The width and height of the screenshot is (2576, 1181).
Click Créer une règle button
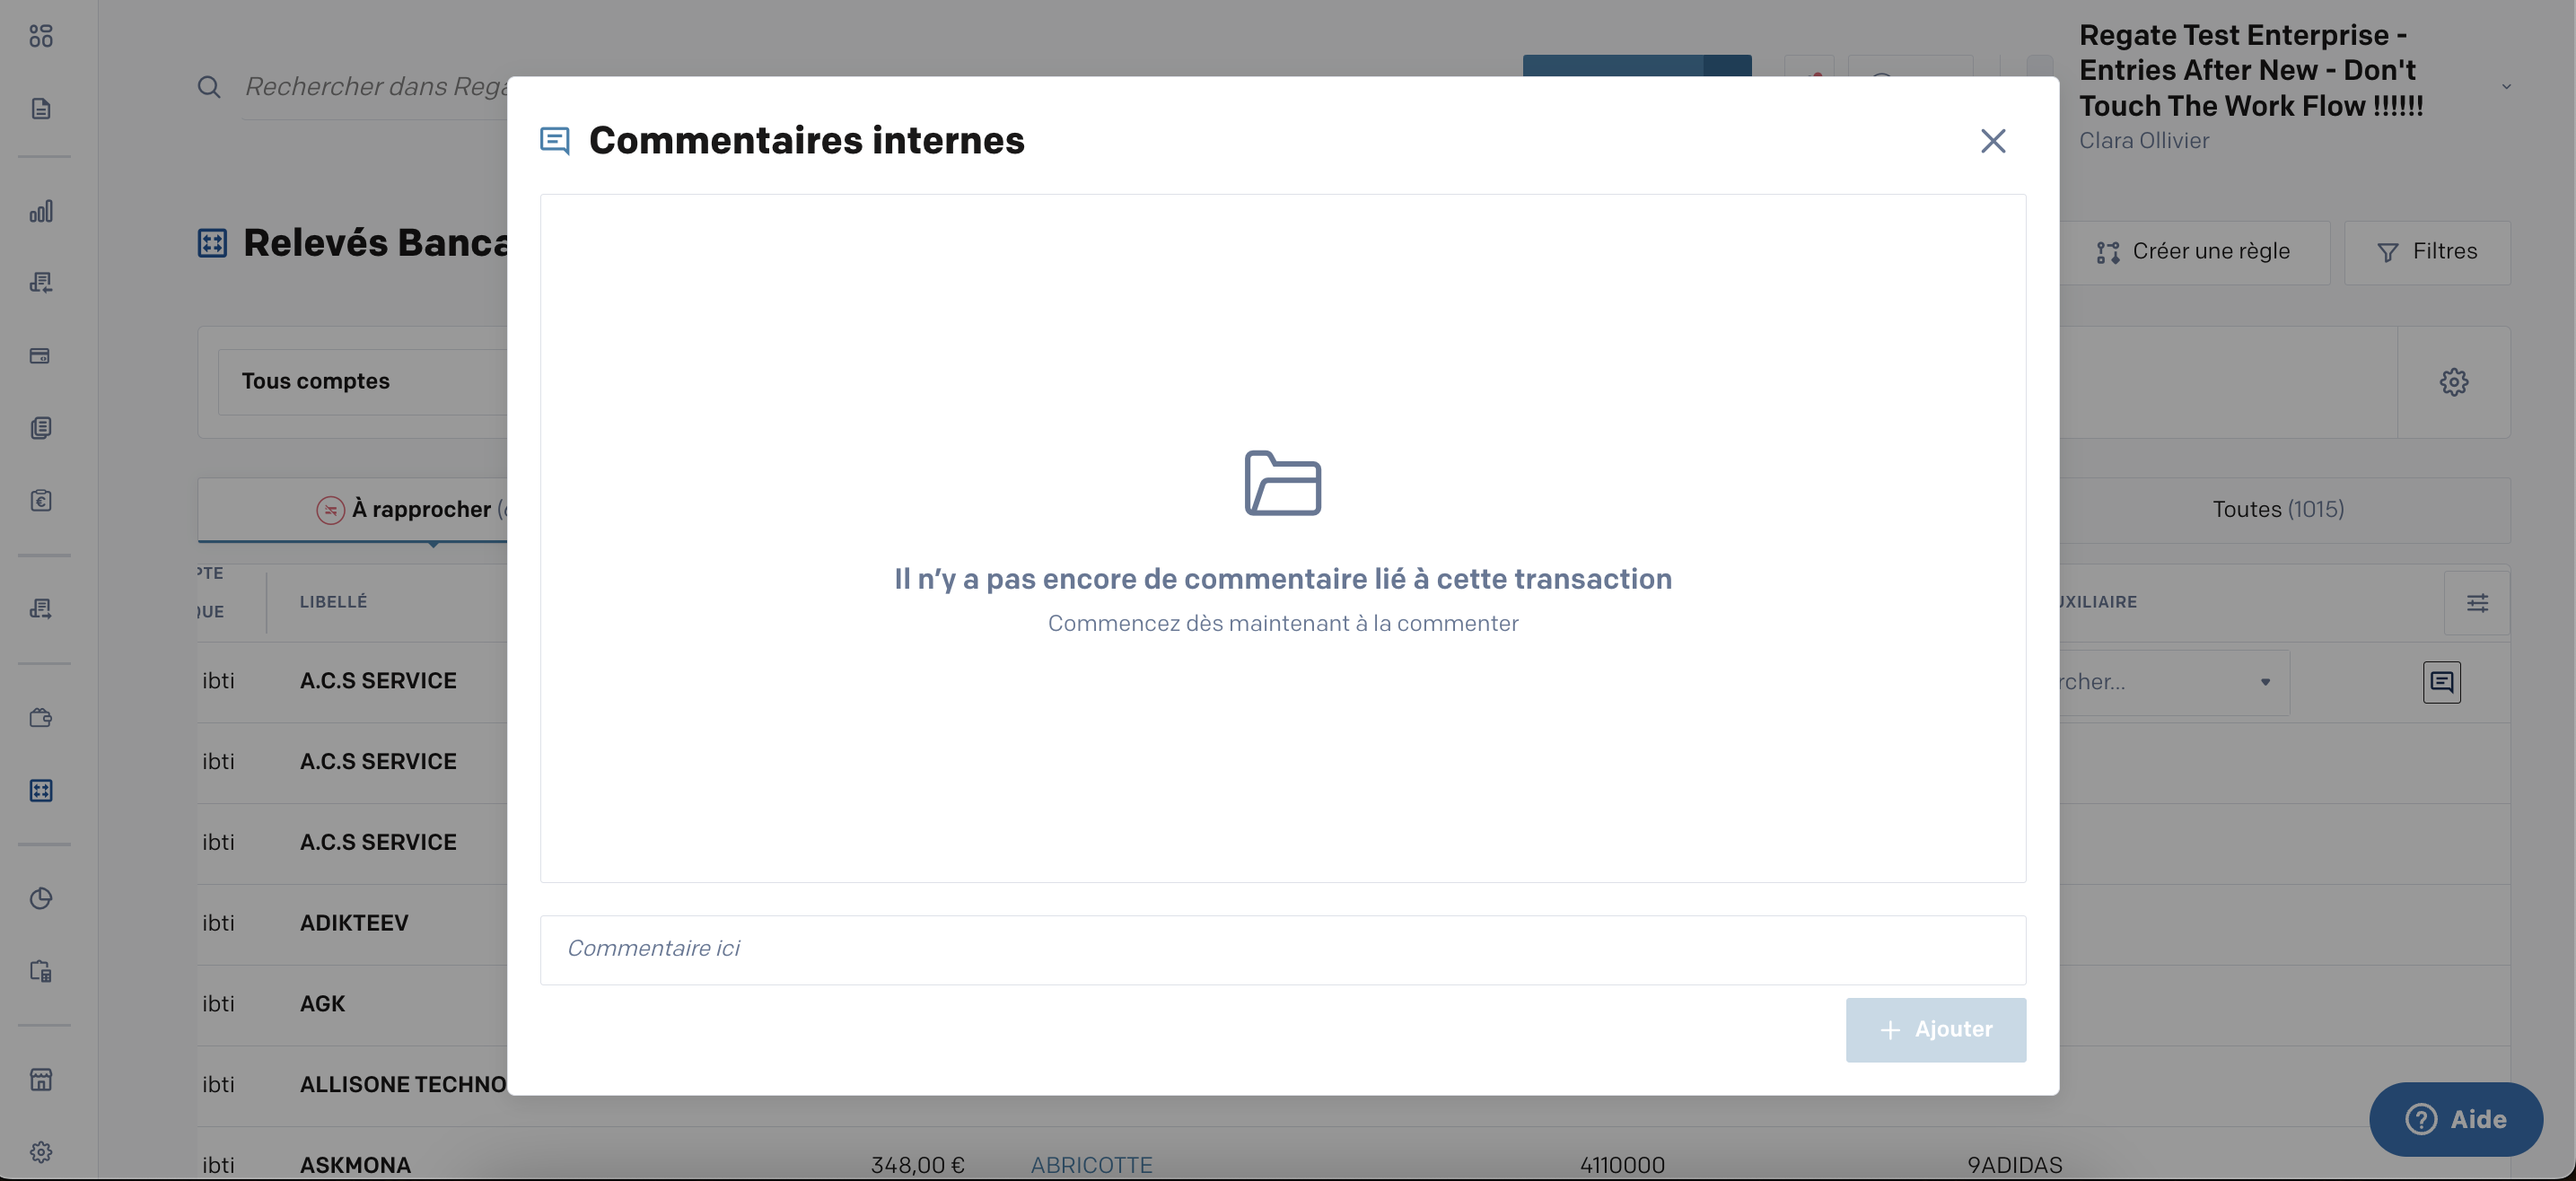click(2193, 252)
